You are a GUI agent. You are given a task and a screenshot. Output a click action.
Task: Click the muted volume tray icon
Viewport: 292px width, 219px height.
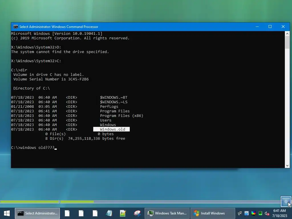point(267,213)
